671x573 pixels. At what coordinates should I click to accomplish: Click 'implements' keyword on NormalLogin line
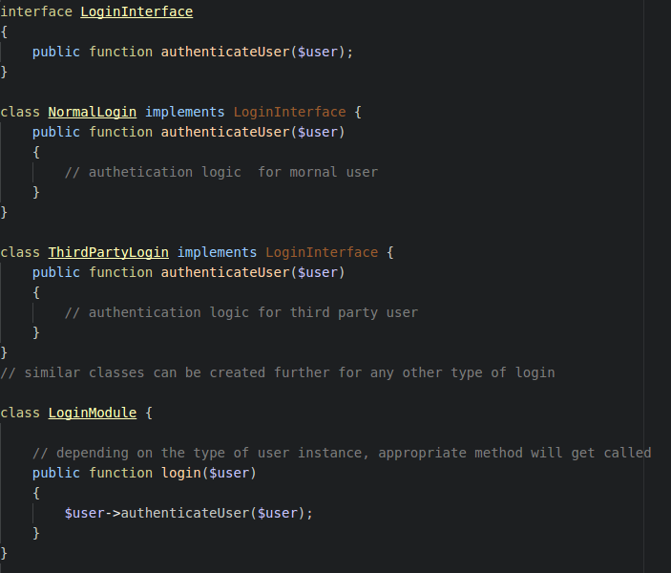coord(185,112)
